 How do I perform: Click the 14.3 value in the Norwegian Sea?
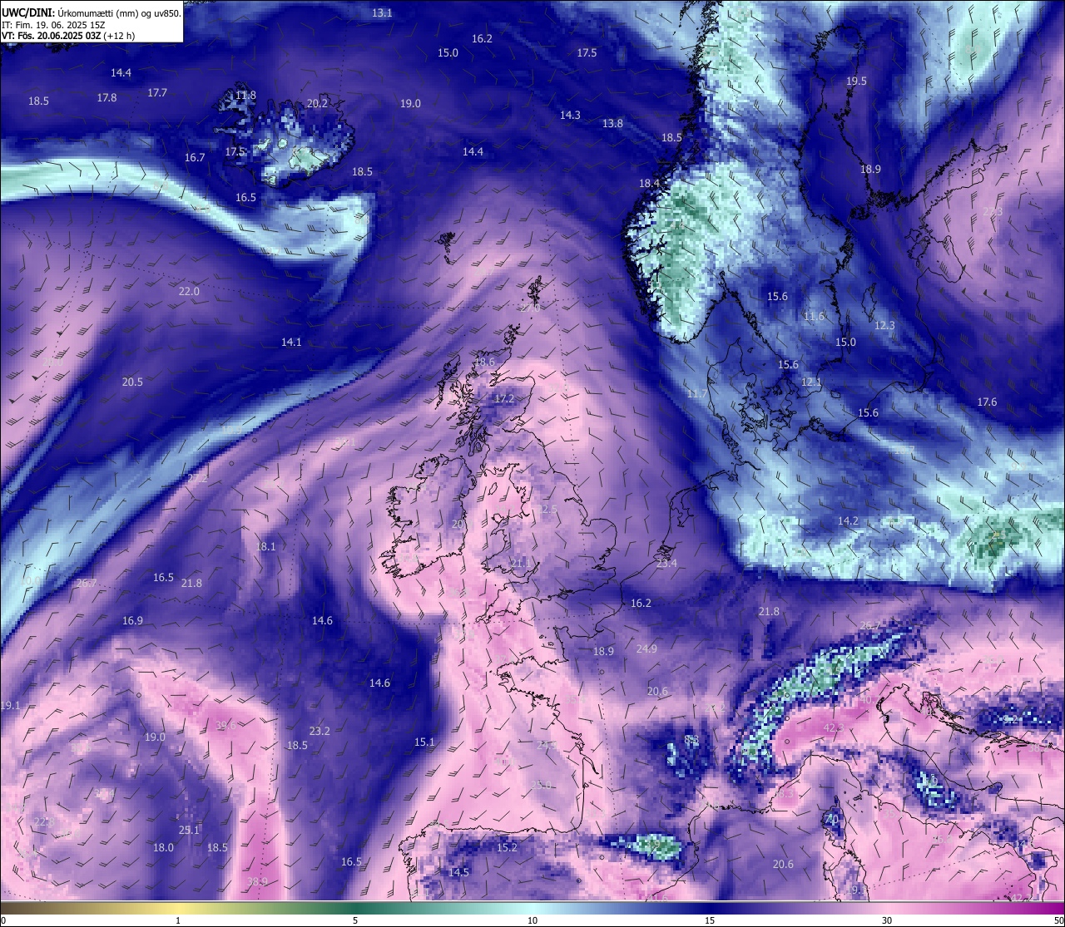[x=570, y=116]
